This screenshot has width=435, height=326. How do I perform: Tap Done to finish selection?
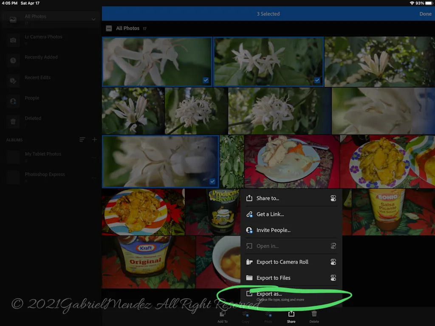click(x=425, y=14)
